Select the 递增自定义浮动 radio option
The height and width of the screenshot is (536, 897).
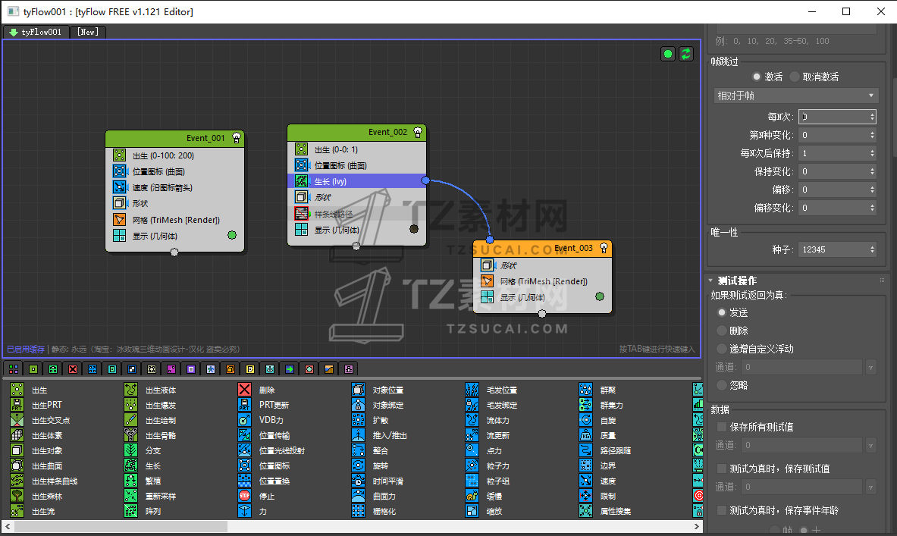(x=722, y=349)
